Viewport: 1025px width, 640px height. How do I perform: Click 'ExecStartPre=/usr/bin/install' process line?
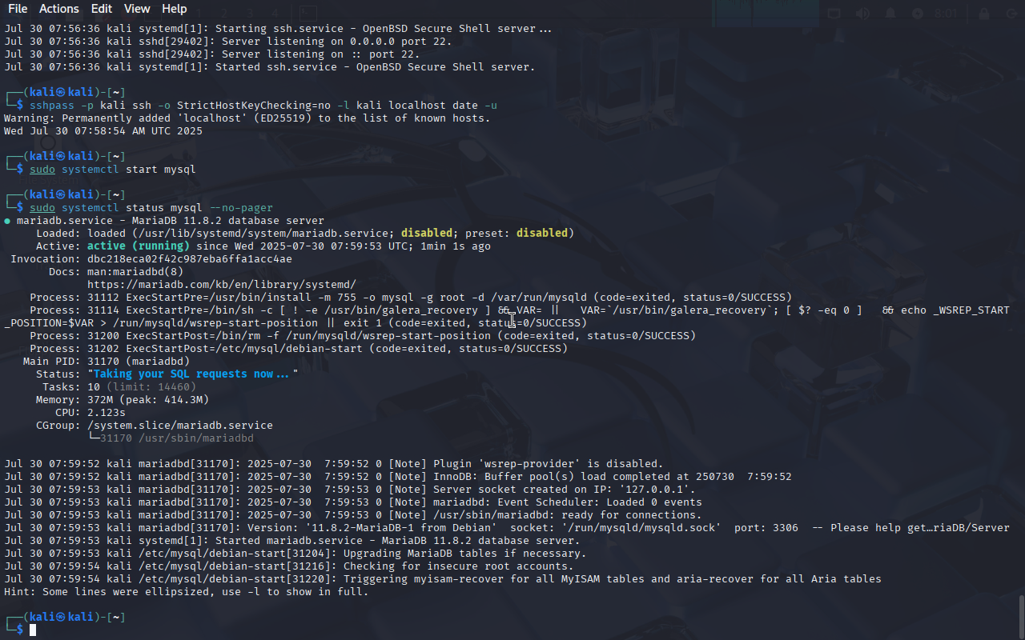(x=411, y=298)
